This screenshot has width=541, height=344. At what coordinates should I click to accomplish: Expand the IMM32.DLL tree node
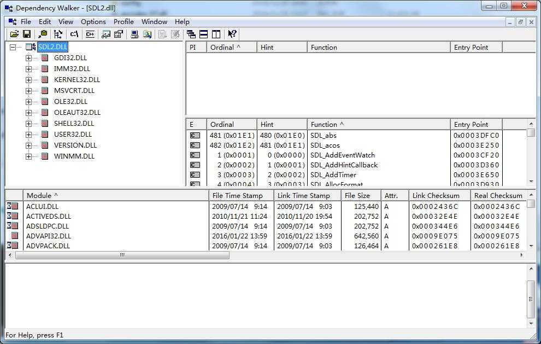[28, 69]
